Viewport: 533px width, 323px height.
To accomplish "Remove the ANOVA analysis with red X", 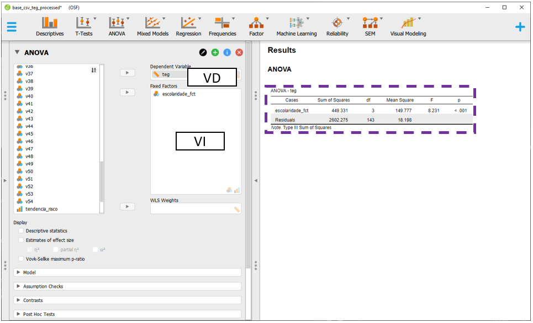I will pyautogui.click(x=239, y=52).
